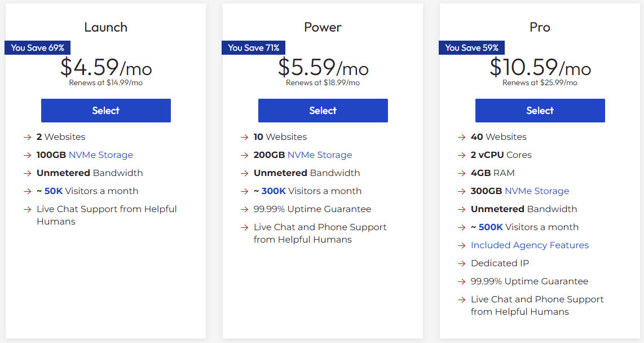Click the 40 Websites feature
Viewport: 644px width, 343px height.
click(x=499, y=137)
